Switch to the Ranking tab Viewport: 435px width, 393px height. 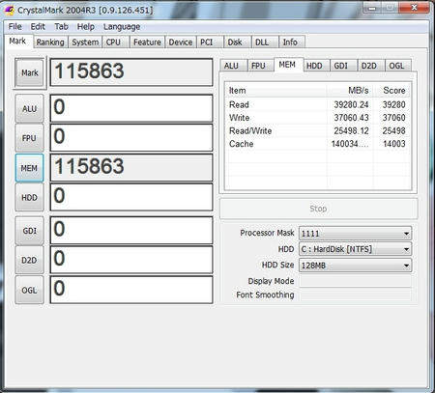pos(50,42)
